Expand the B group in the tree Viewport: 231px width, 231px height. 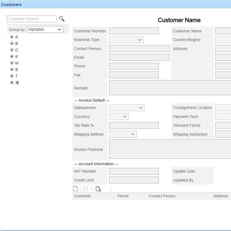[12, 43]
